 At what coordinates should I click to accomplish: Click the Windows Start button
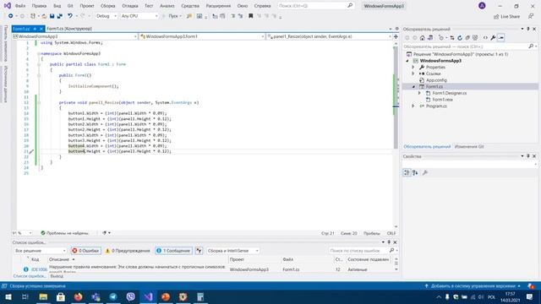(x=8, y=296)
